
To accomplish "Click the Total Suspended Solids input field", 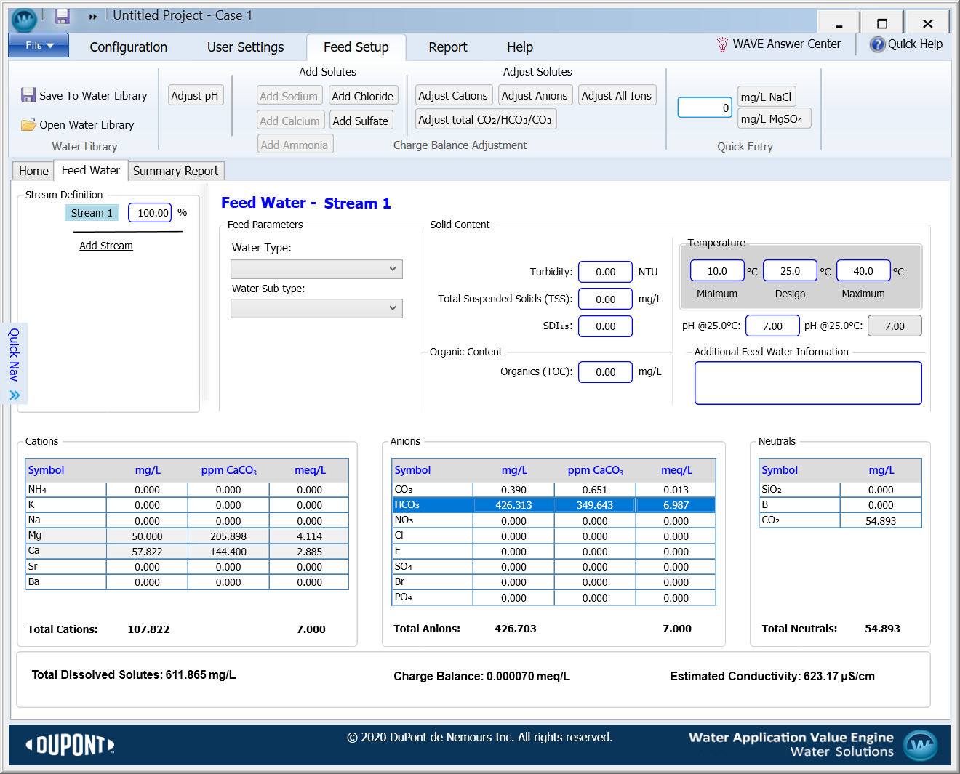I will tap(605, 299).
